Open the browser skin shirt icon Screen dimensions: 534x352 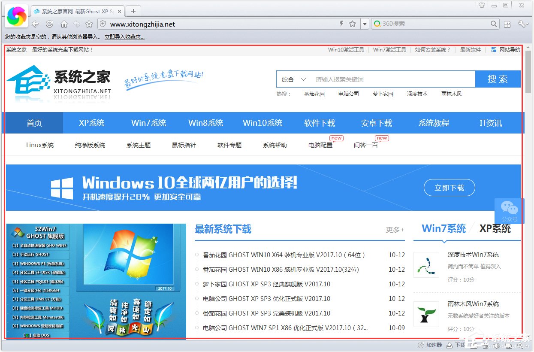point(482,5)
